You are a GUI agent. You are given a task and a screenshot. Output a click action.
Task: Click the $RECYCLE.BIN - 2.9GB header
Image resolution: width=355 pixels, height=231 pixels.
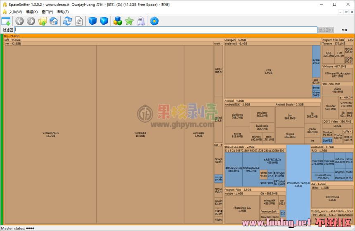[x=255, y=147]
